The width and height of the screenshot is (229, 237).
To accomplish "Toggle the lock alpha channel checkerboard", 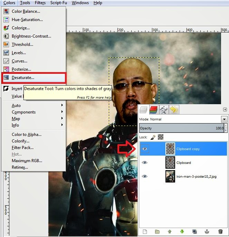I will click(161, 137).
